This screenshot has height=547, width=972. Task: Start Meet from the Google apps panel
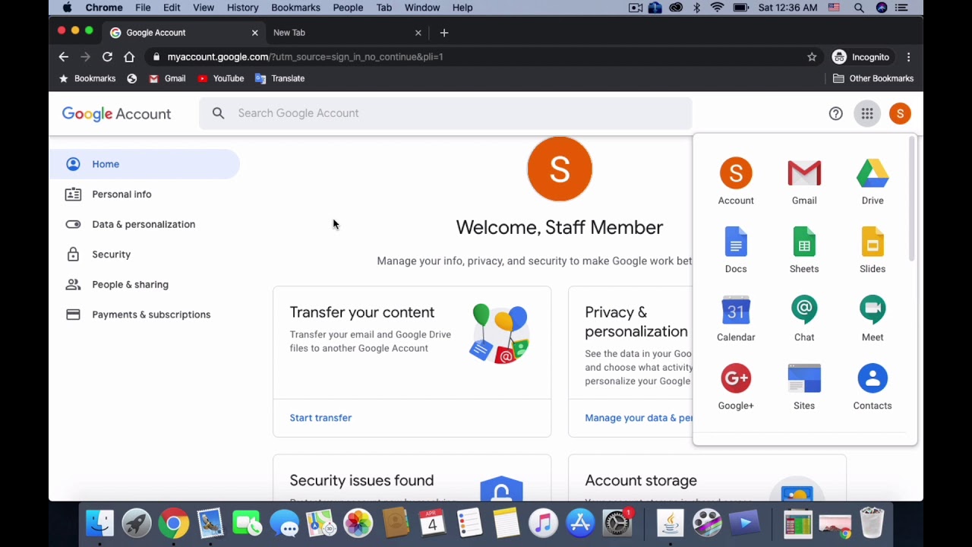tap(873, 318)
